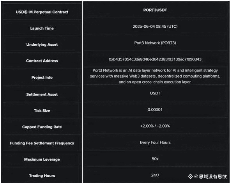Click the USDⓈ-M Perpetual Contract label

(x=42, y=12)
